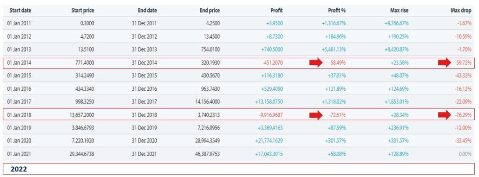Click the -9,916.9687 profit value
The height and width of the screenshot is (177, 479).
click(x=269, y=115)
